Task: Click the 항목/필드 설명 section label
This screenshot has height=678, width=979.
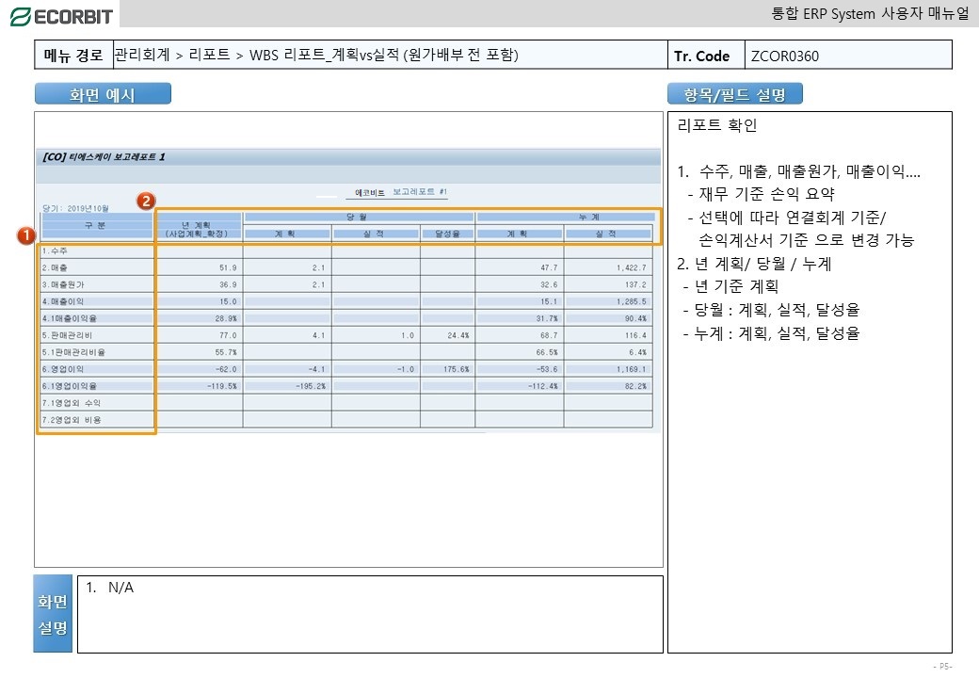Action: click(x=735, y=94)
